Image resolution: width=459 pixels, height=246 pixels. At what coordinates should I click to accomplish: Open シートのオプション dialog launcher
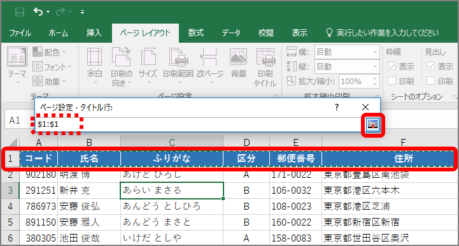coord(455,96)
